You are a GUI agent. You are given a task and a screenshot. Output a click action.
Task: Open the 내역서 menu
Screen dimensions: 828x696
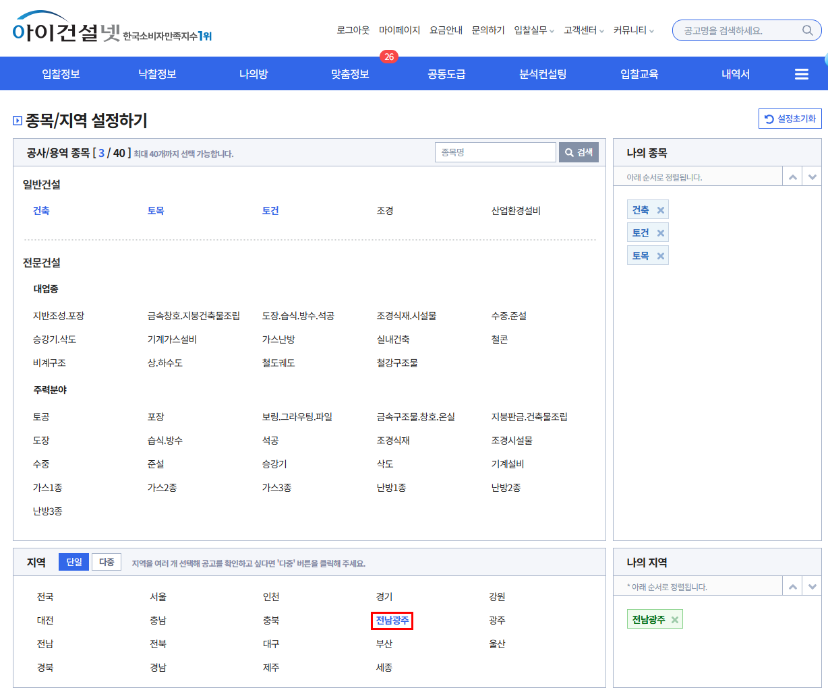[x=736, y=74]
